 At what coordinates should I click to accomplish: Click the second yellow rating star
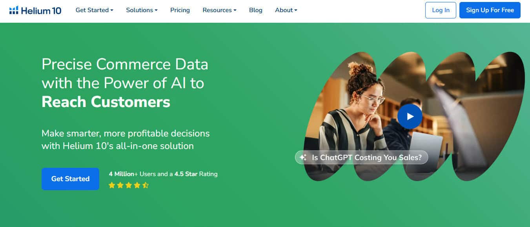(120, 185)
